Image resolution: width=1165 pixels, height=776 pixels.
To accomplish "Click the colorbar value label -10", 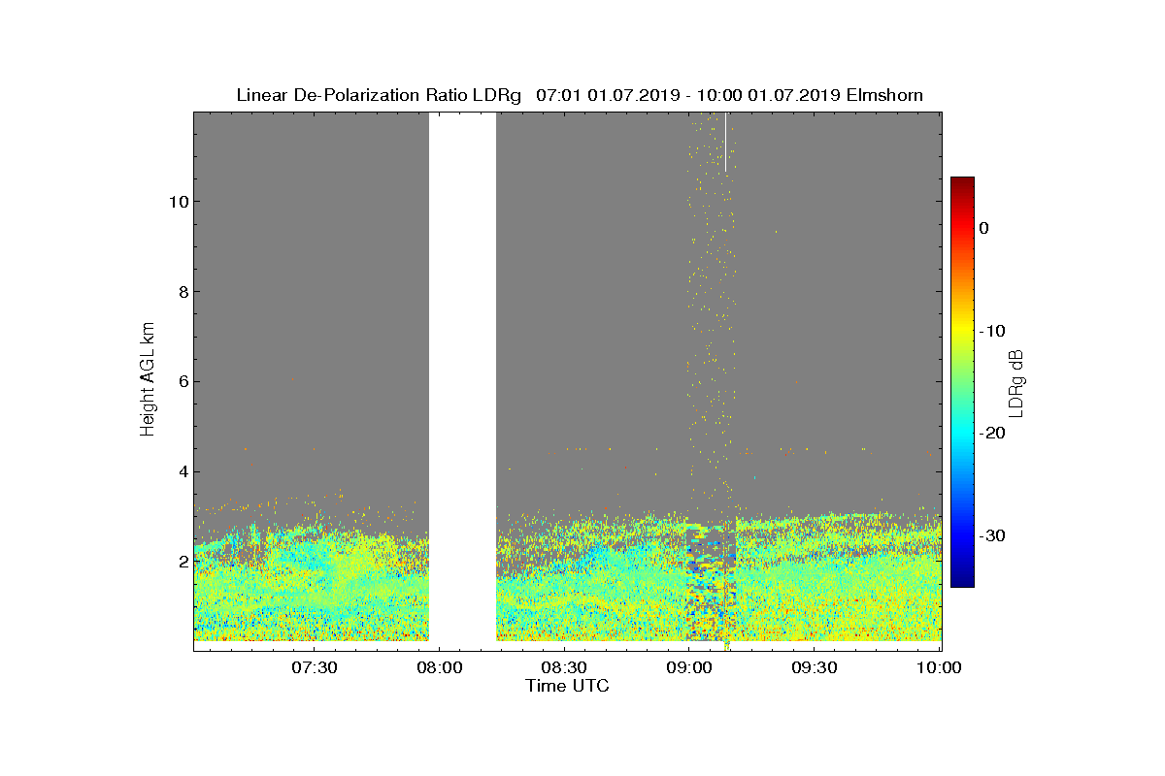I will pyautogui.click(x=991, y=331).
